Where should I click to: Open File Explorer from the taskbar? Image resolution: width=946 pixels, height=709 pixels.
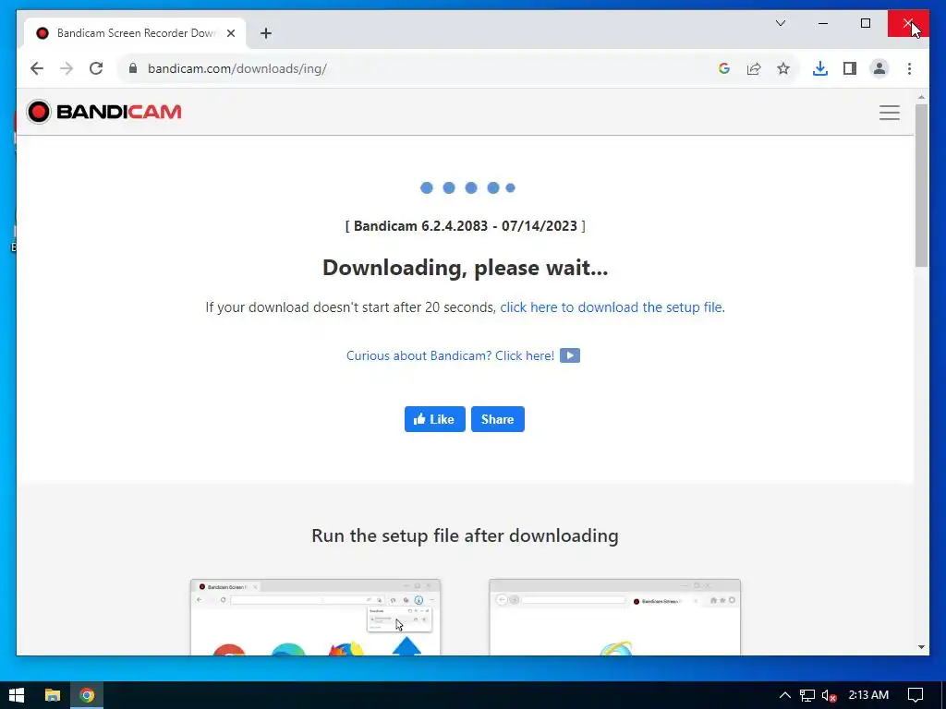coord(53,695)
